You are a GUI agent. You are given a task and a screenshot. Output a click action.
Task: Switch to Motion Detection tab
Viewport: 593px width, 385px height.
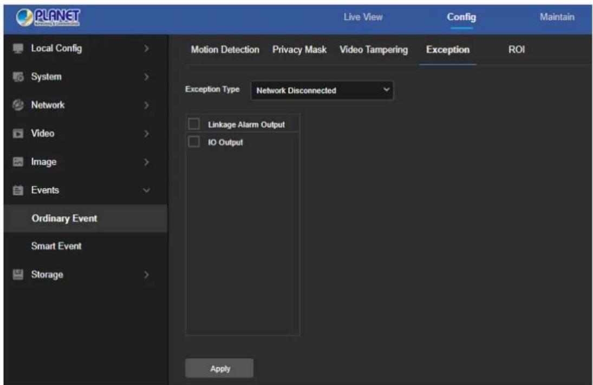pos(225,49)
